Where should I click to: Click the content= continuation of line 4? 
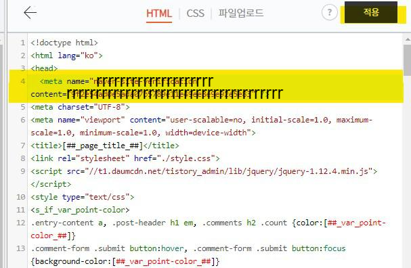(x=156, y=94)
